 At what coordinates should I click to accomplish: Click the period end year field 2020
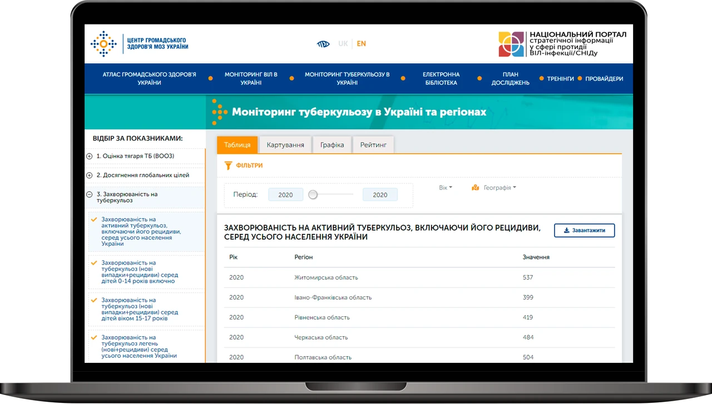click(380, 195)
